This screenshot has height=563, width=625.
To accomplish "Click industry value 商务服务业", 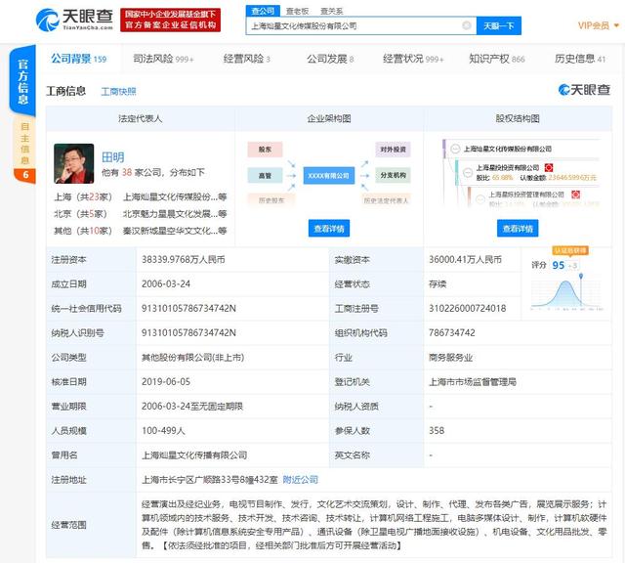I will pos(450,358).
